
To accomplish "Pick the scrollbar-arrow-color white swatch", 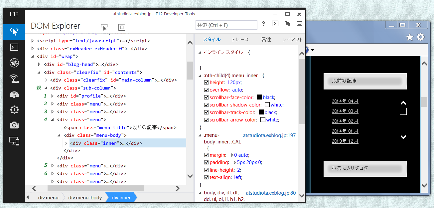I will (263, 120).
